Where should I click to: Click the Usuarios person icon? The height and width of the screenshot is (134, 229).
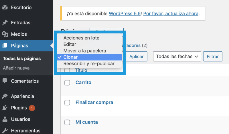(5, 119)
